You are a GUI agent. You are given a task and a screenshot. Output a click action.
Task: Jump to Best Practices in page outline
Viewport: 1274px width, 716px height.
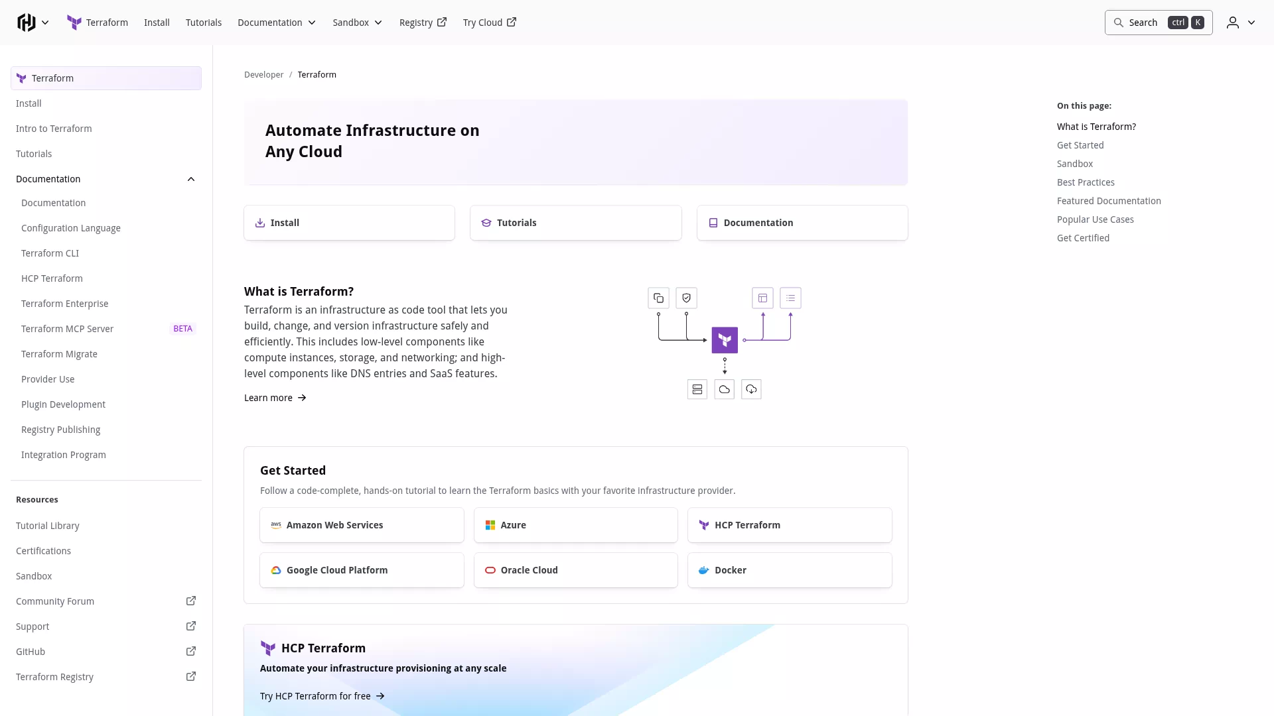[1086, 182]
